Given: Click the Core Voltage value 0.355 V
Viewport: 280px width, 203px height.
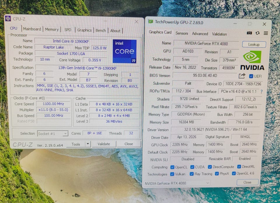Looking at the screenshot, I should coord(94,60).
